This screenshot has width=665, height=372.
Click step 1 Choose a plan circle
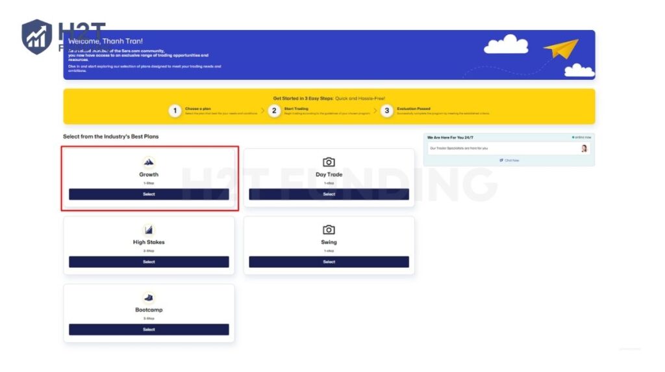click(175, 111)
